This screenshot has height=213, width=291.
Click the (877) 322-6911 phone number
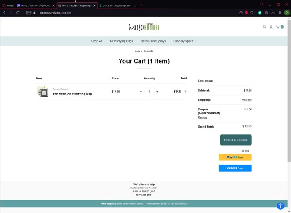(x=144, y=195)
